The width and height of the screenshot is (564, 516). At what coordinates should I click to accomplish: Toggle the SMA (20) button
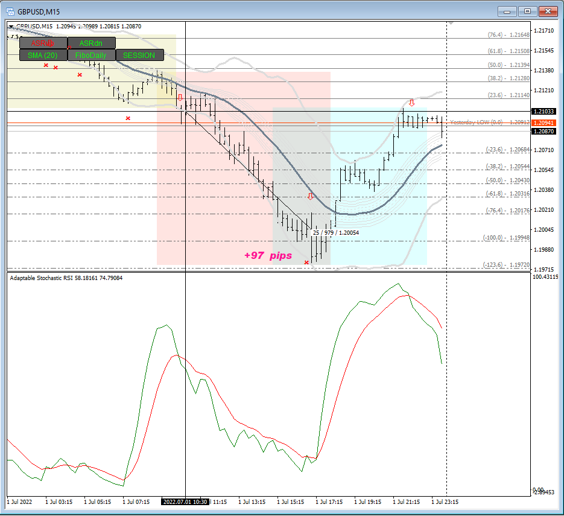click(x=43, y=55)
